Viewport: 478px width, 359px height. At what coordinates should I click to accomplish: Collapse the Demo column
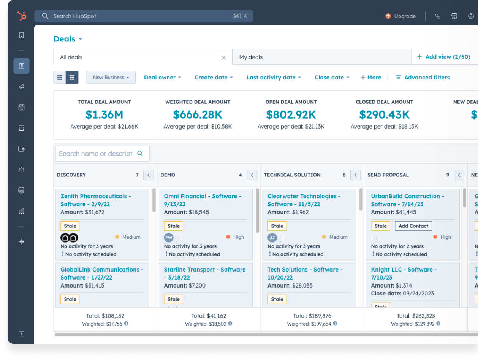tap(252, 175)
